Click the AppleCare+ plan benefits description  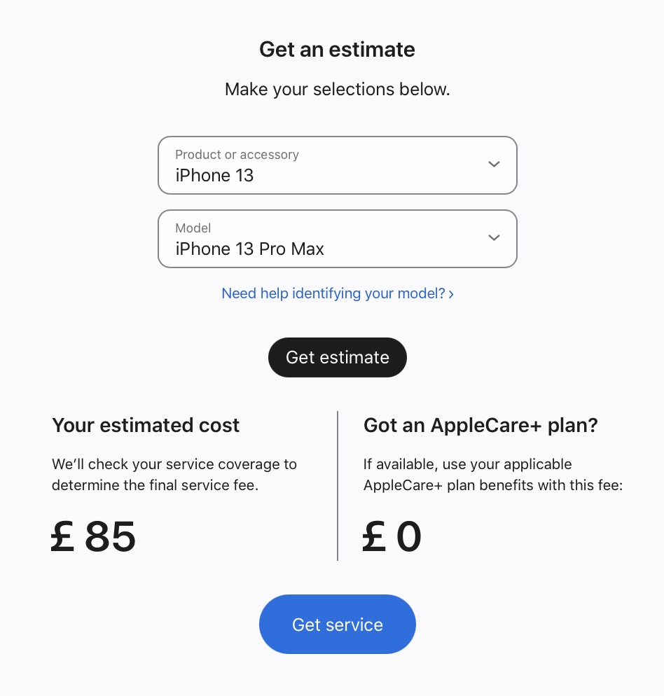pos(492,474)
